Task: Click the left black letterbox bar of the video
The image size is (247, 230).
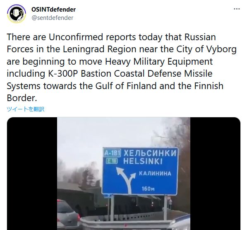Action: coord(32,174)
